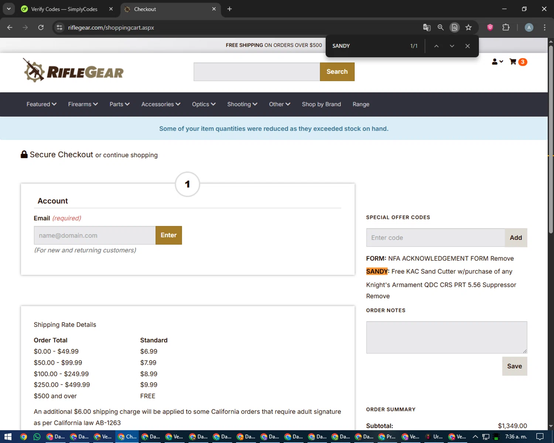Expand the Firearms menu
The image size is (554, 443).
[x=83, y=104]
